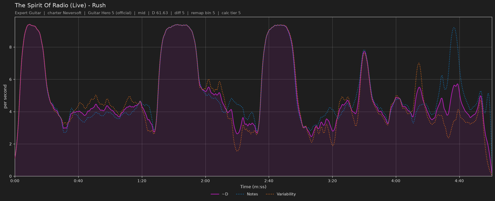Click the 'Expert Guitar' subtitle text
The image size is (495, 201).
(x=28, y=13)
